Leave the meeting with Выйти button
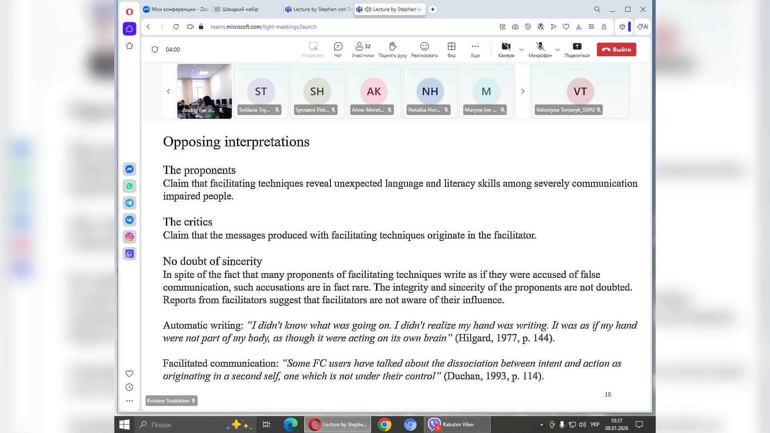770x433 pixels. [x=616, y=49]
